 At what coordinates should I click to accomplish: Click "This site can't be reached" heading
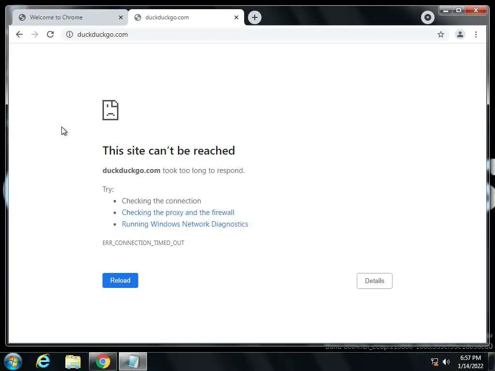click(x=169, y=151)
